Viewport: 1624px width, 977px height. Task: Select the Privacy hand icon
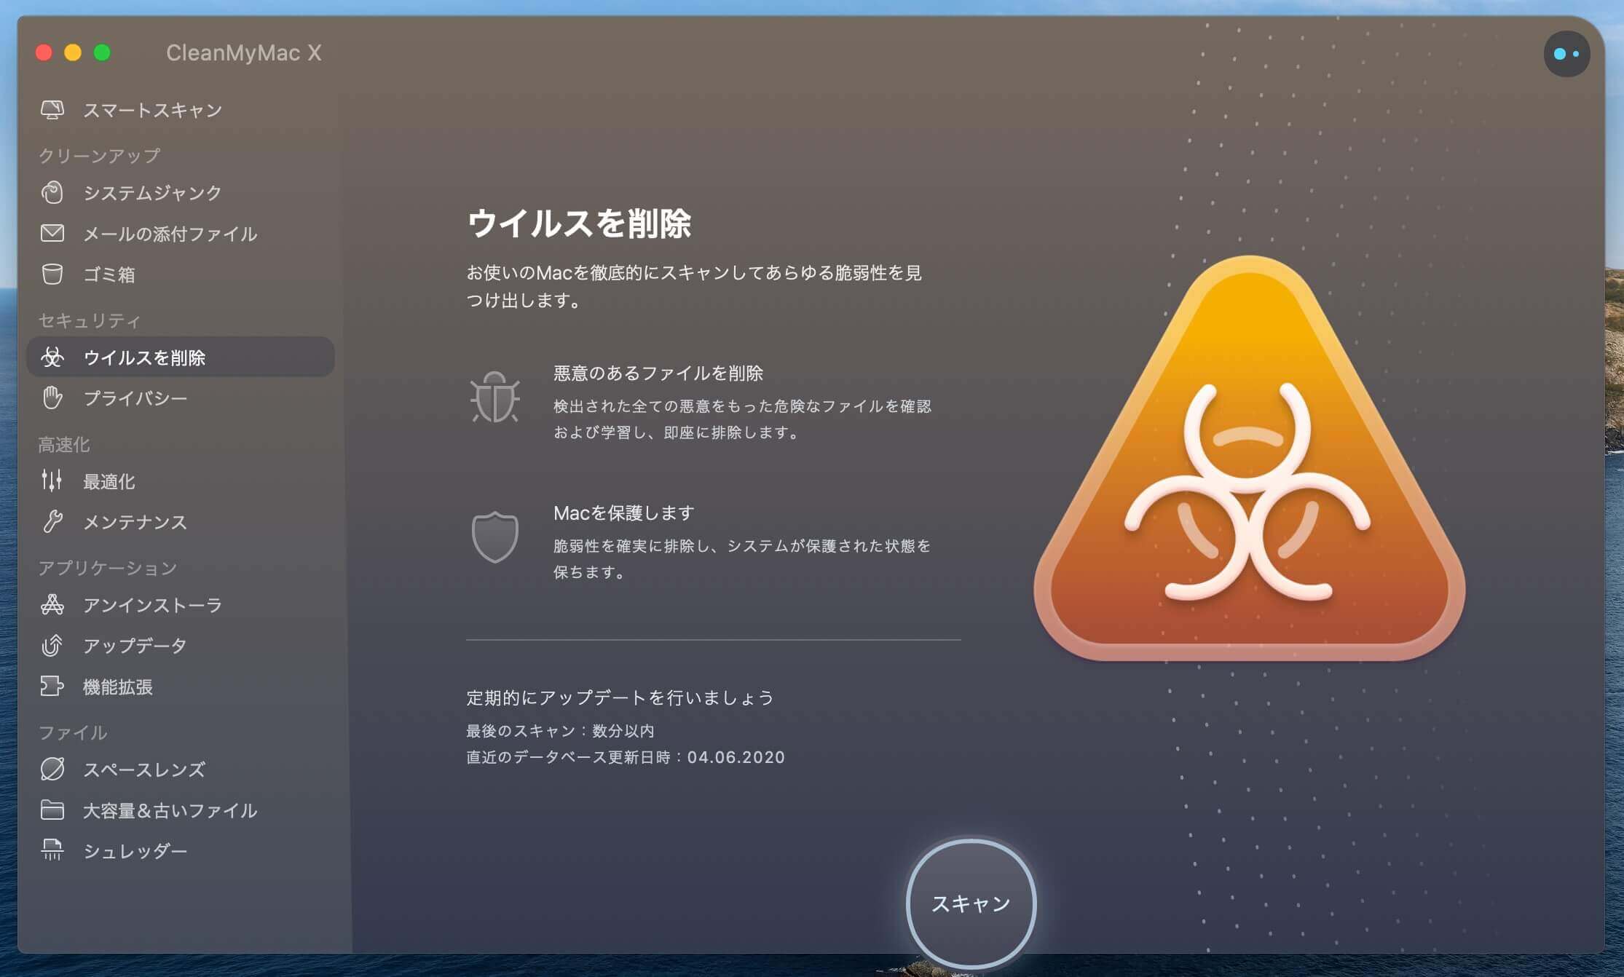click(52, 398)
